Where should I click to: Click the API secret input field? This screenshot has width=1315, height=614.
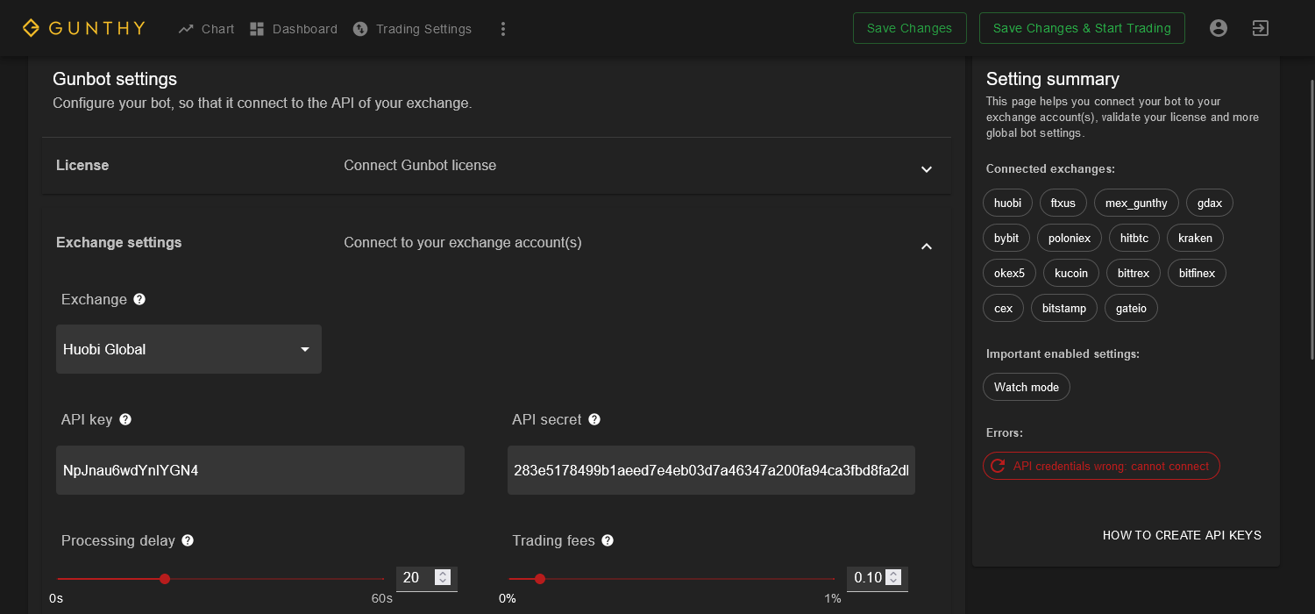point(711,470)
